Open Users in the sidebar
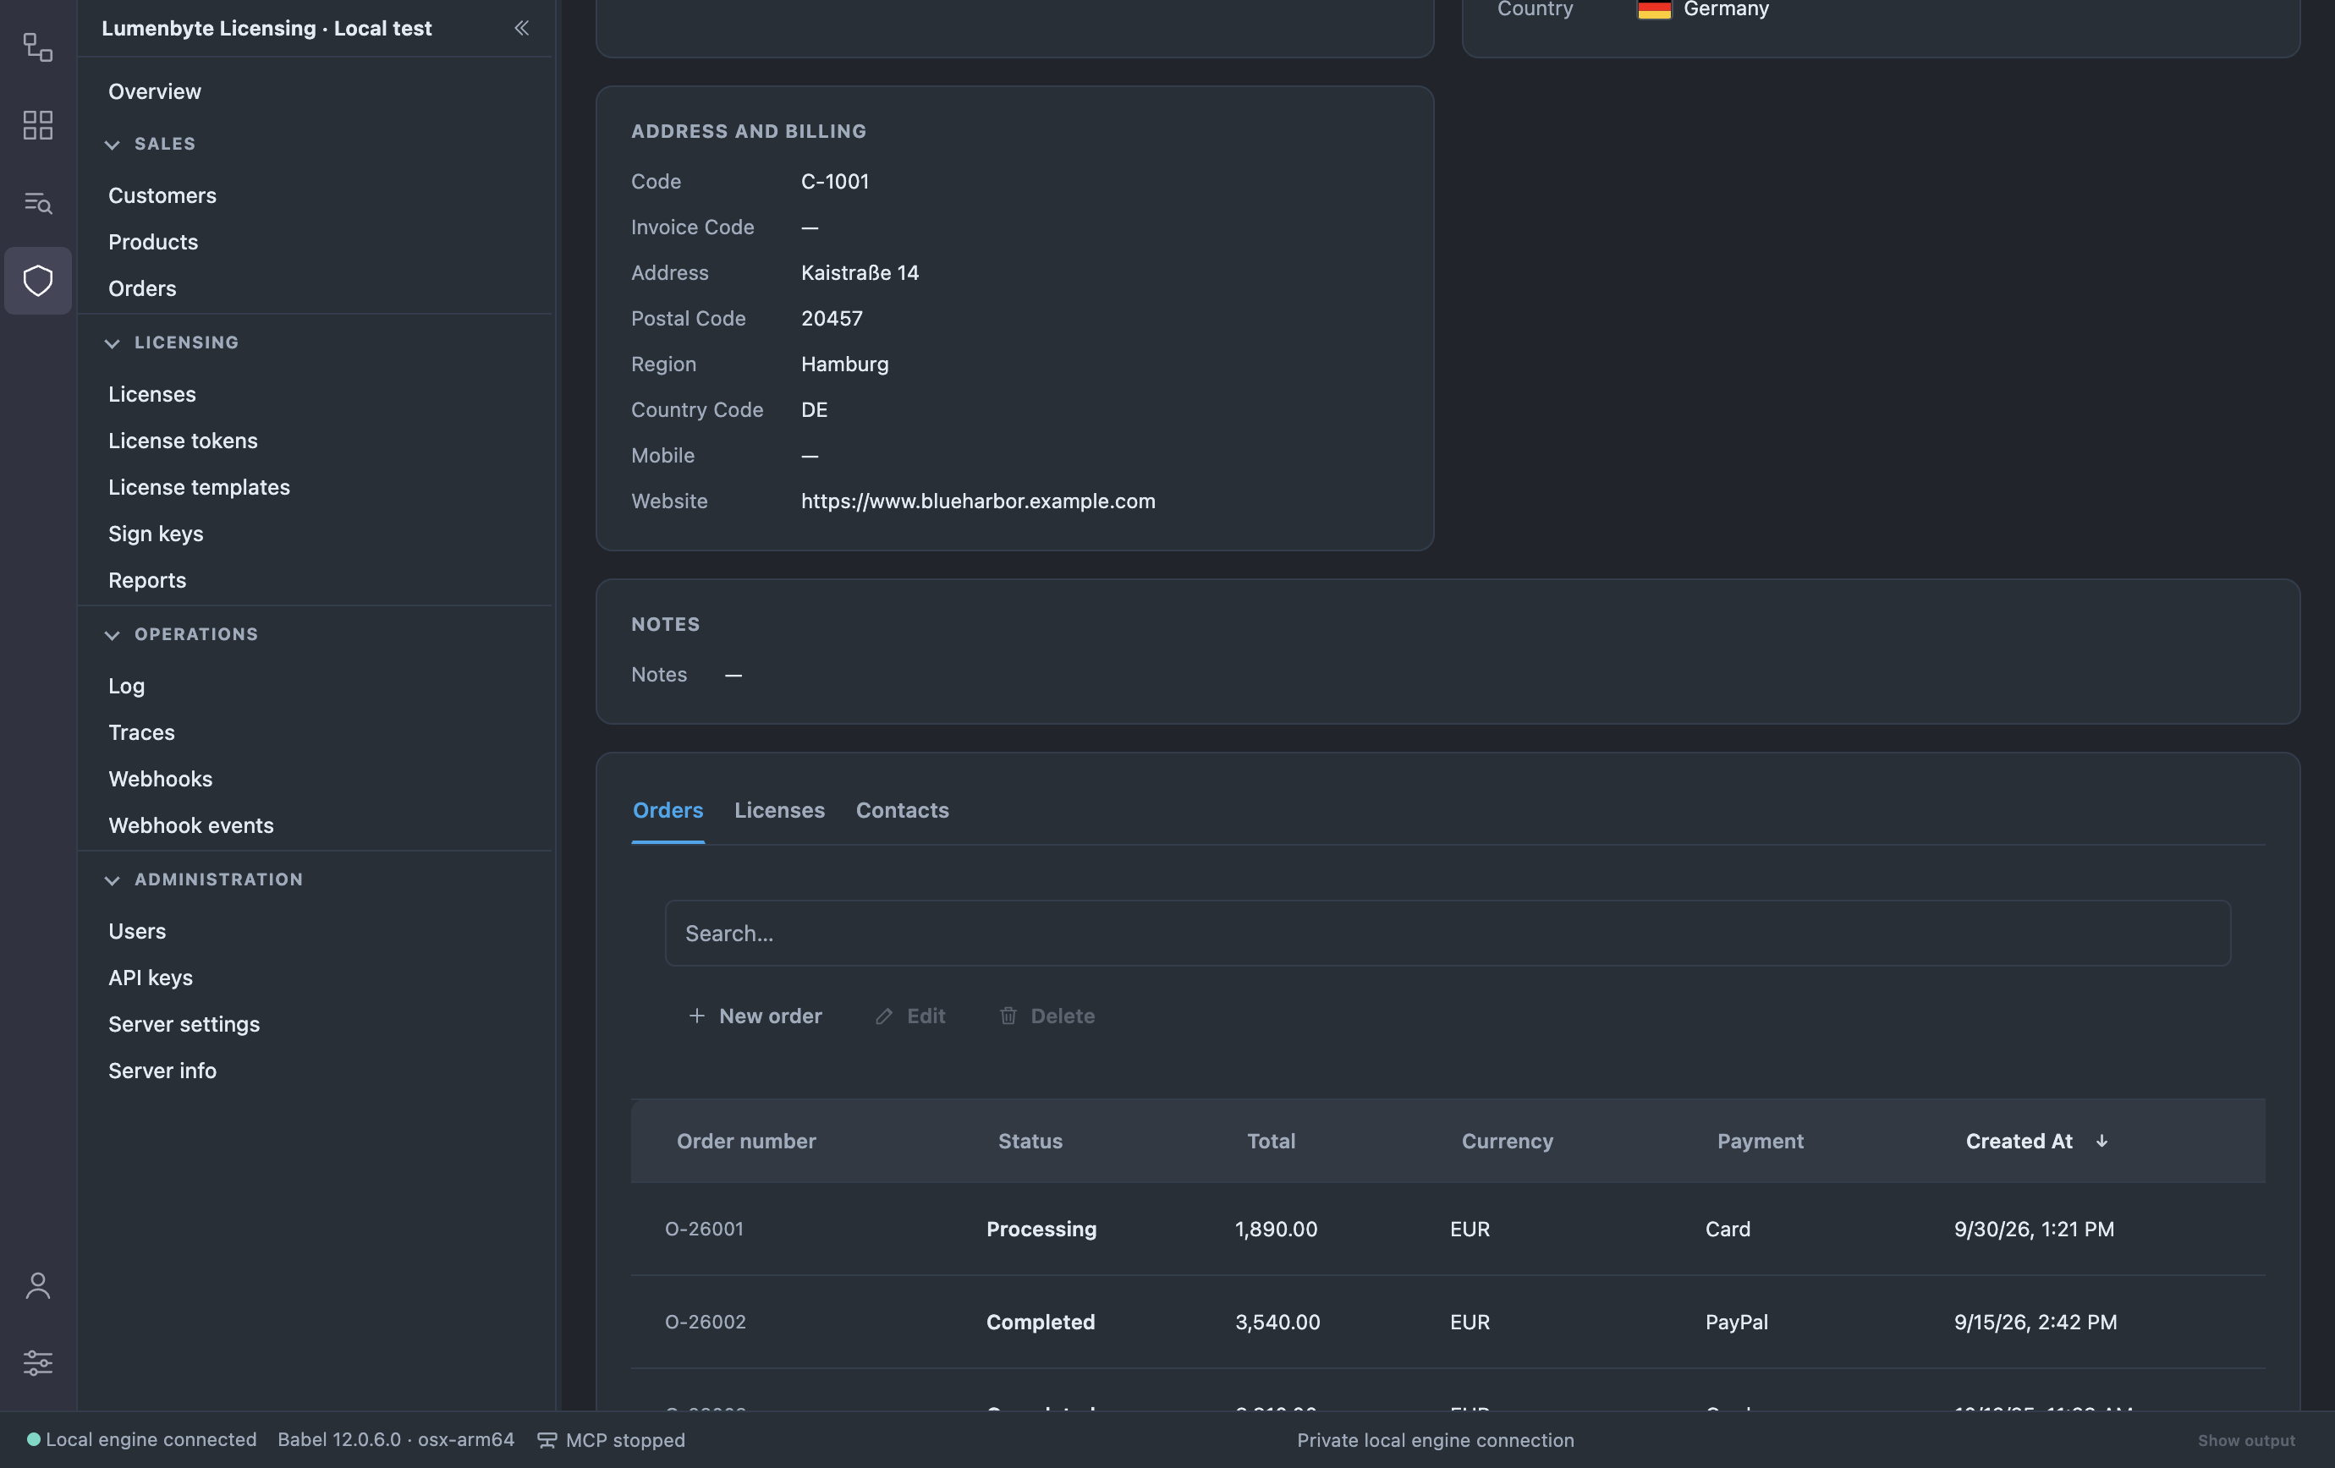 click(x=137, y=931)
